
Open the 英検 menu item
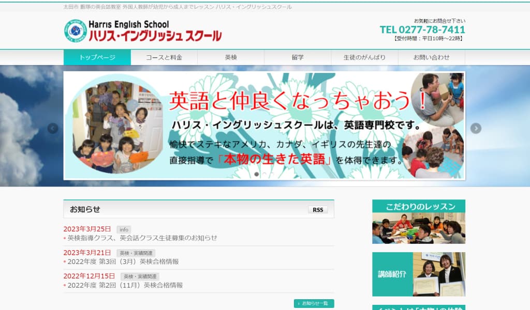[231, 57]
